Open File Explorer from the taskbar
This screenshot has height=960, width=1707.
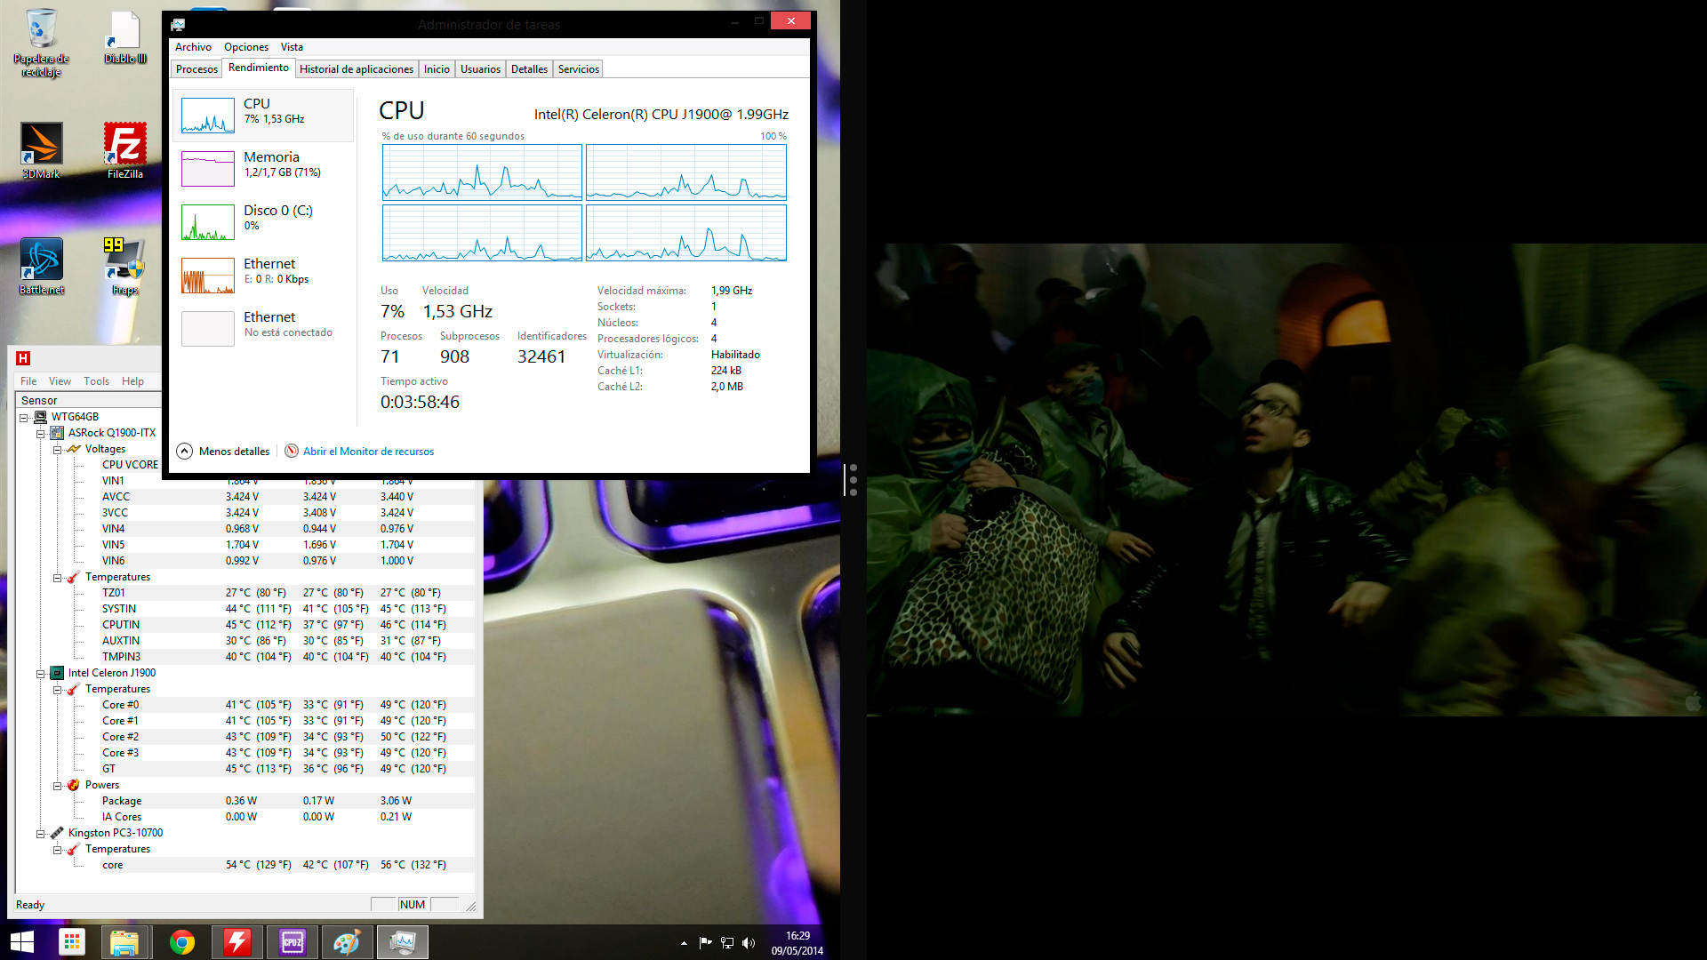click(x=124, y=942)
